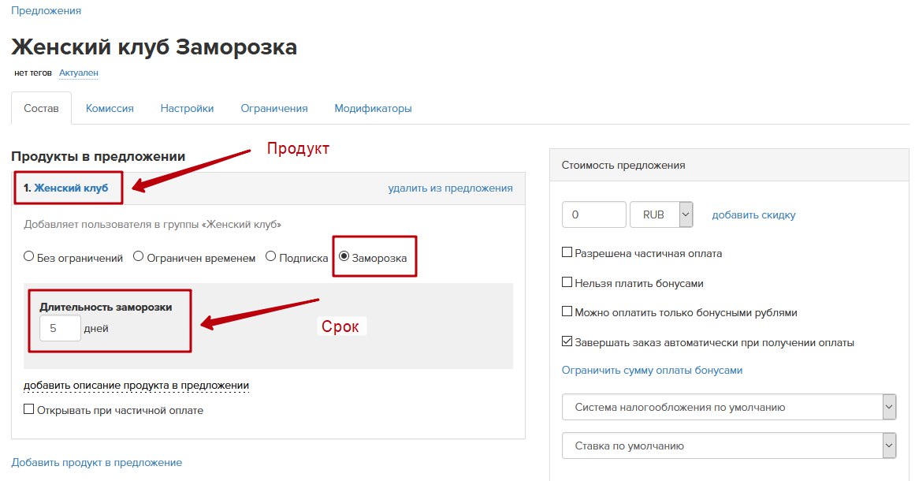Enable Разрешена частичная оплата checkbox

(x=567, y=252)
